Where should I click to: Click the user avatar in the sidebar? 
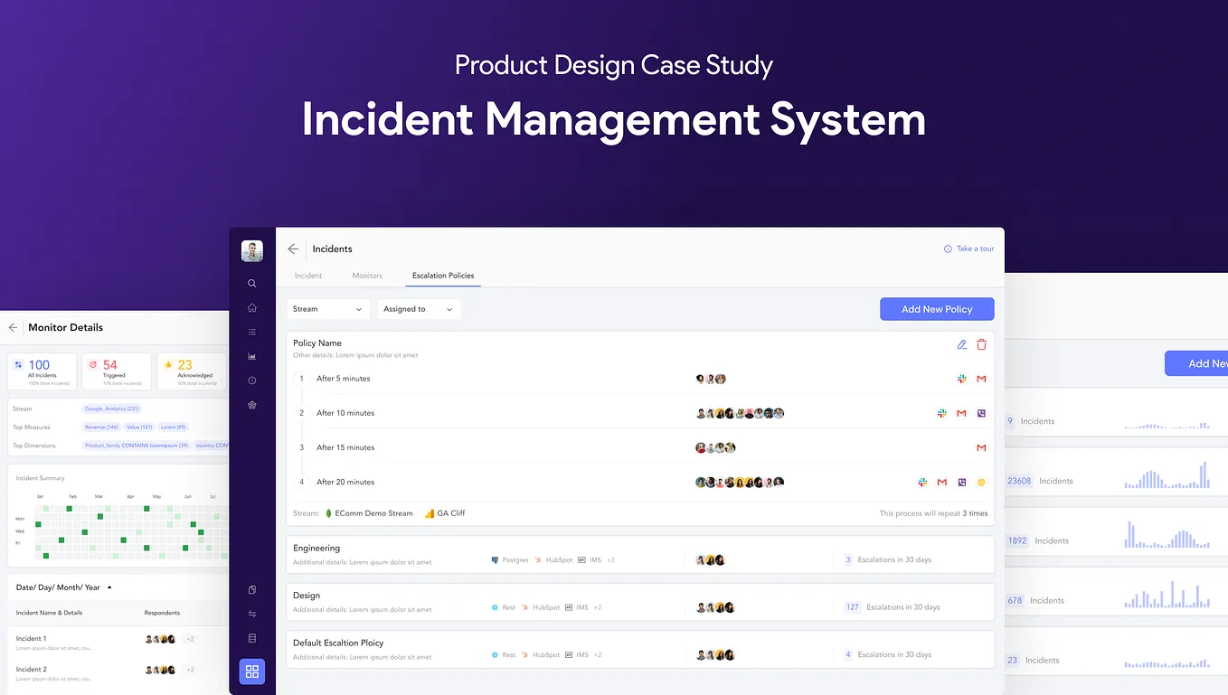[x=252, y=251]
